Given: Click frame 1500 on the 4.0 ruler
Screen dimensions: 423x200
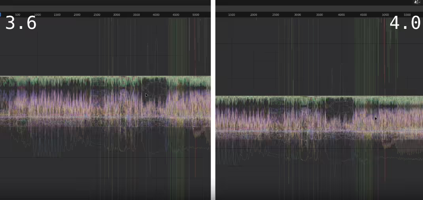Looking at the screenshot, I should tap(231, 15).
